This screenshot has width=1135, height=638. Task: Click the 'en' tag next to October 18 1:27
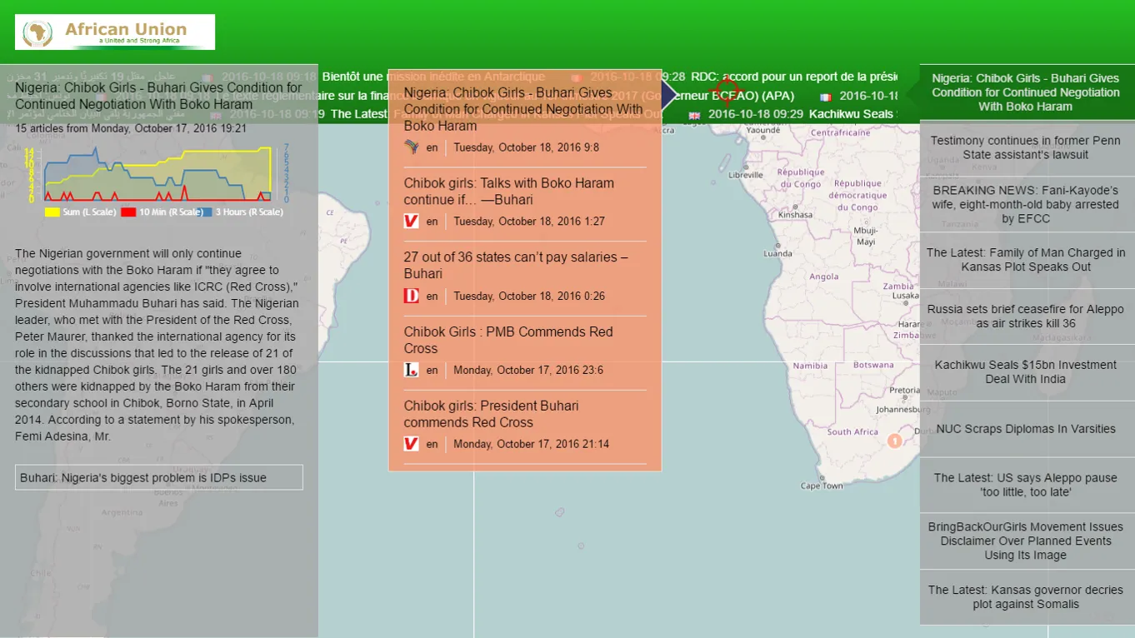tap(432, 222)
